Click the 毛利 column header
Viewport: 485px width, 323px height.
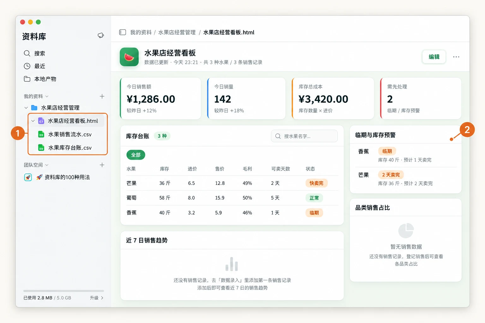247,169
